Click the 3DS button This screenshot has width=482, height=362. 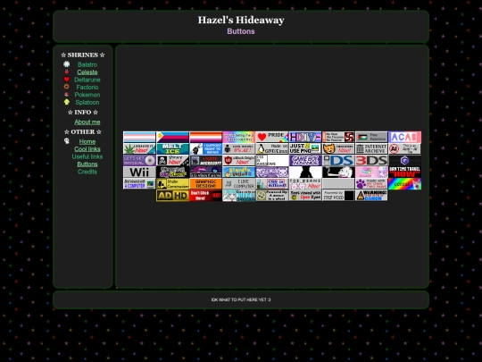(x=371, y=160)
